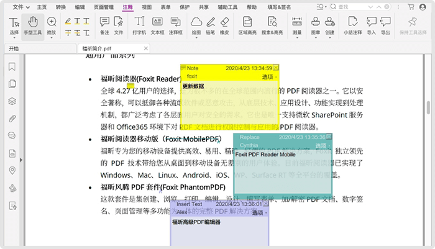Switch to the 保护 ribbon tab
This screenshot has width=435, height=249.
click(x=185, y=7)
